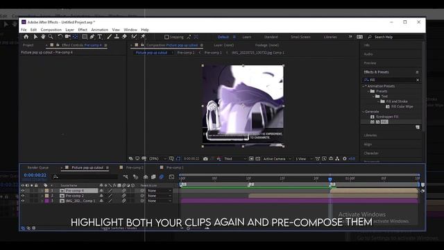Click the Home icon in the toolbar
The height and width of the screenshot is (250, 444).
point(26,37)
